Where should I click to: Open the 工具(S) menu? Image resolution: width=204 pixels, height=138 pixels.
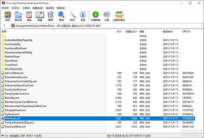click(x=26, y=8)
